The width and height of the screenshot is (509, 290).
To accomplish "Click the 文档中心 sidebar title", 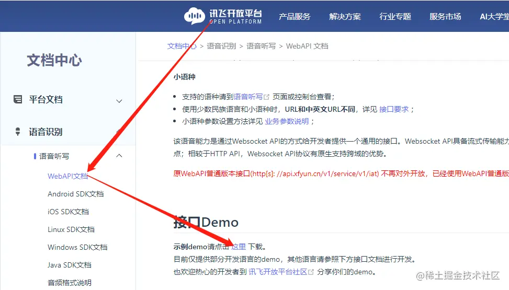I will (x=54, y=60).
